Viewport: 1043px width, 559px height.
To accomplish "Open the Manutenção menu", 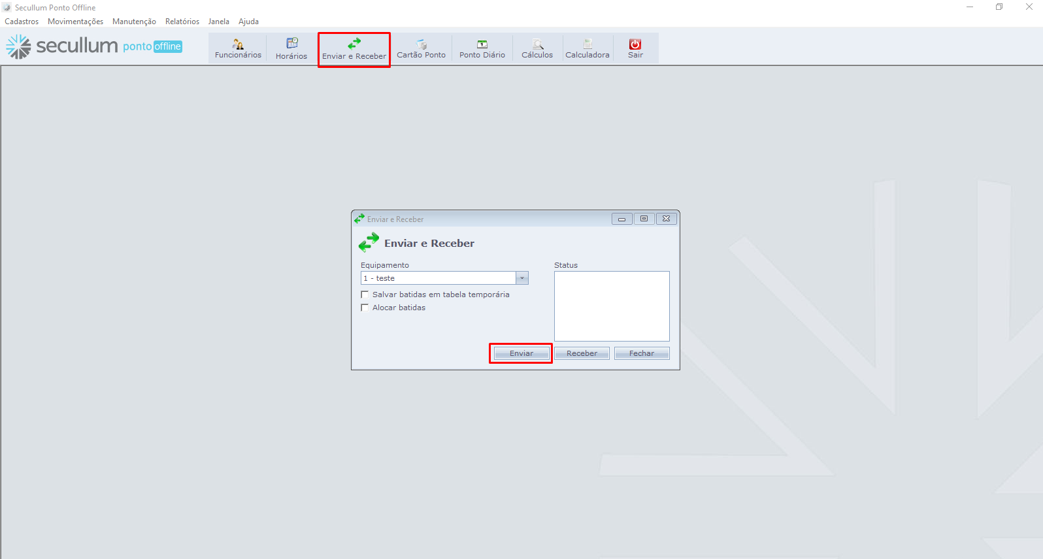I will [x=134, y=22].
